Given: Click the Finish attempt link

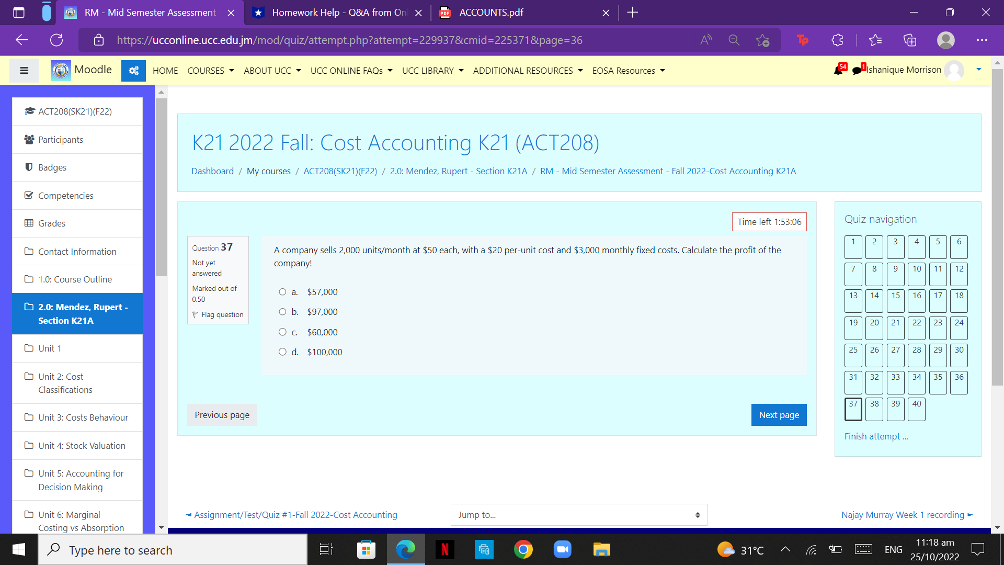Looking at the screenshot, I should click(875, 436).
